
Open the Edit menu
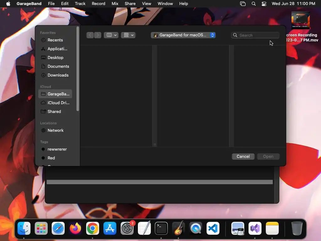pos(65,4)
